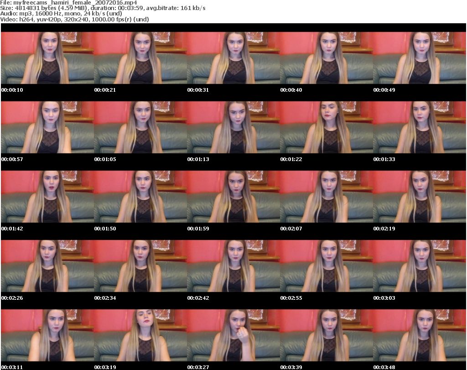
Task: Click the timestamp text 00:00:49
Action: (384, 90)
